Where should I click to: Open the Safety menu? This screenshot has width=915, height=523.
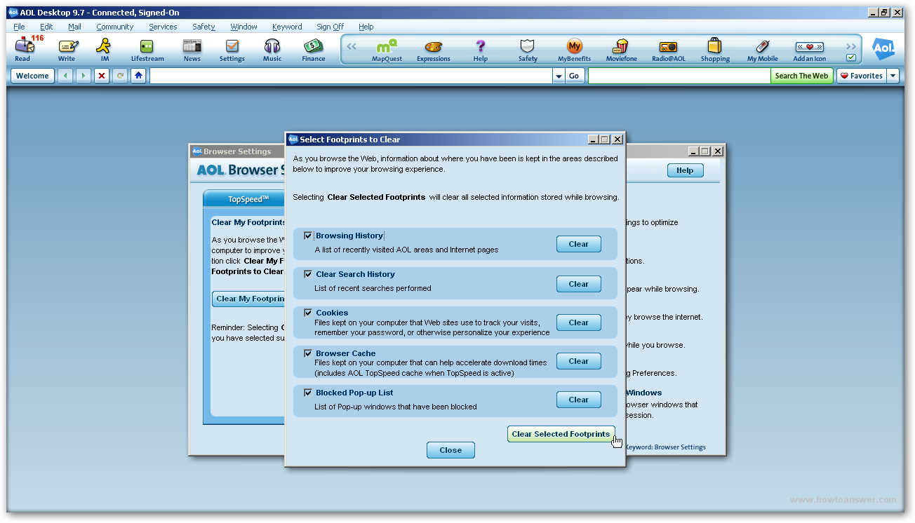pos(204,27)
